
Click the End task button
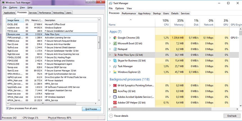(x=232, y=116)
